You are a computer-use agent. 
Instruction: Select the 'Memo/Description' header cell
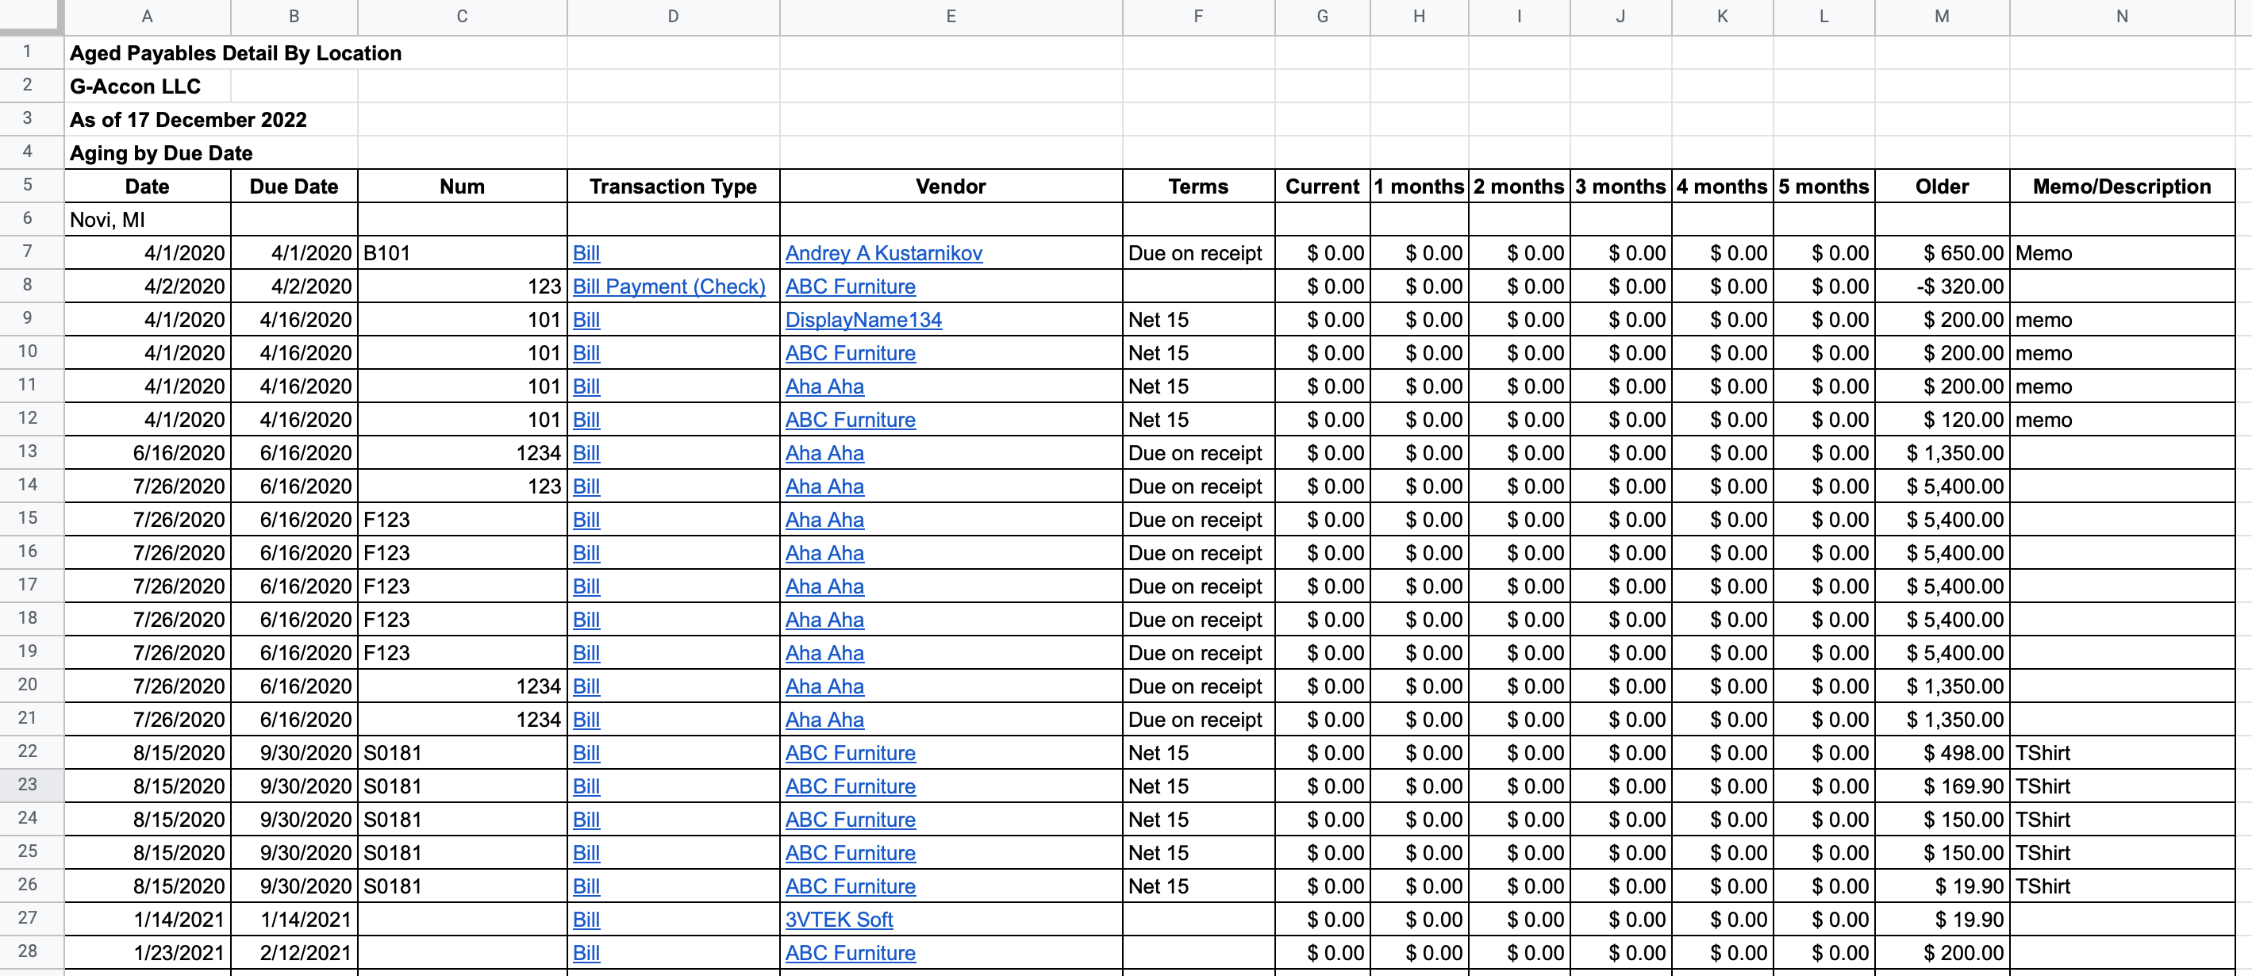point(2122,186)
